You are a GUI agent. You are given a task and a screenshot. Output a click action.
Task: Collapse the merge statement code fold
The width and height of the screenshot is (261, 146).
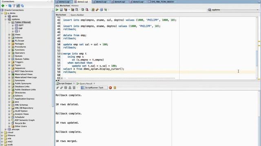pos(62,54)
